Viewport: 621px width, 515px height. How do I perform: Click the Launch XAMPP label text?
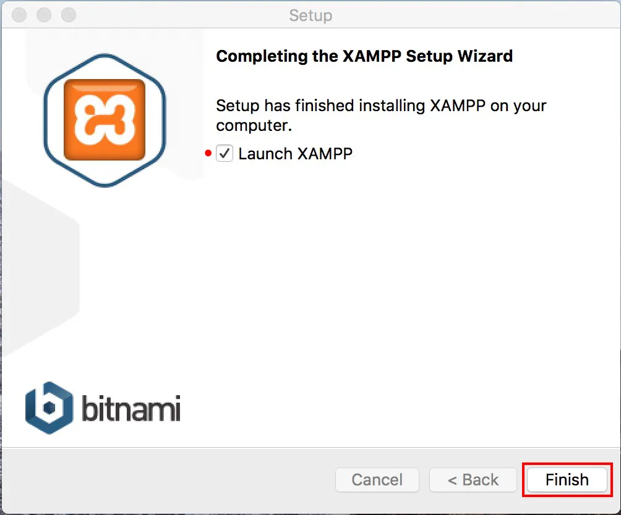[296, 154]
